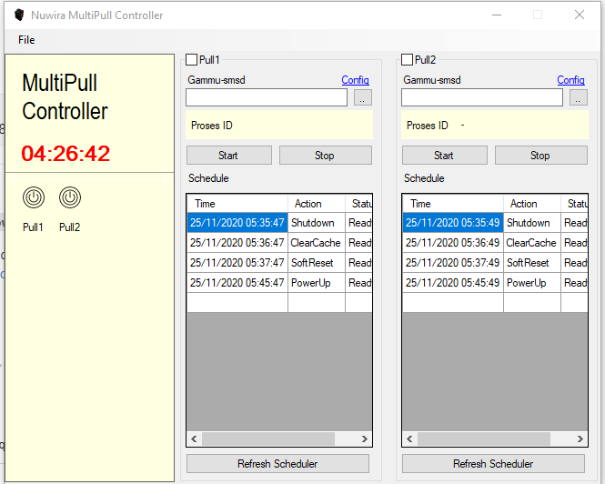Click Pull1 schedule scroll left arrow
605x484 pixels.
pyautogui.click(x=194, y=439)
